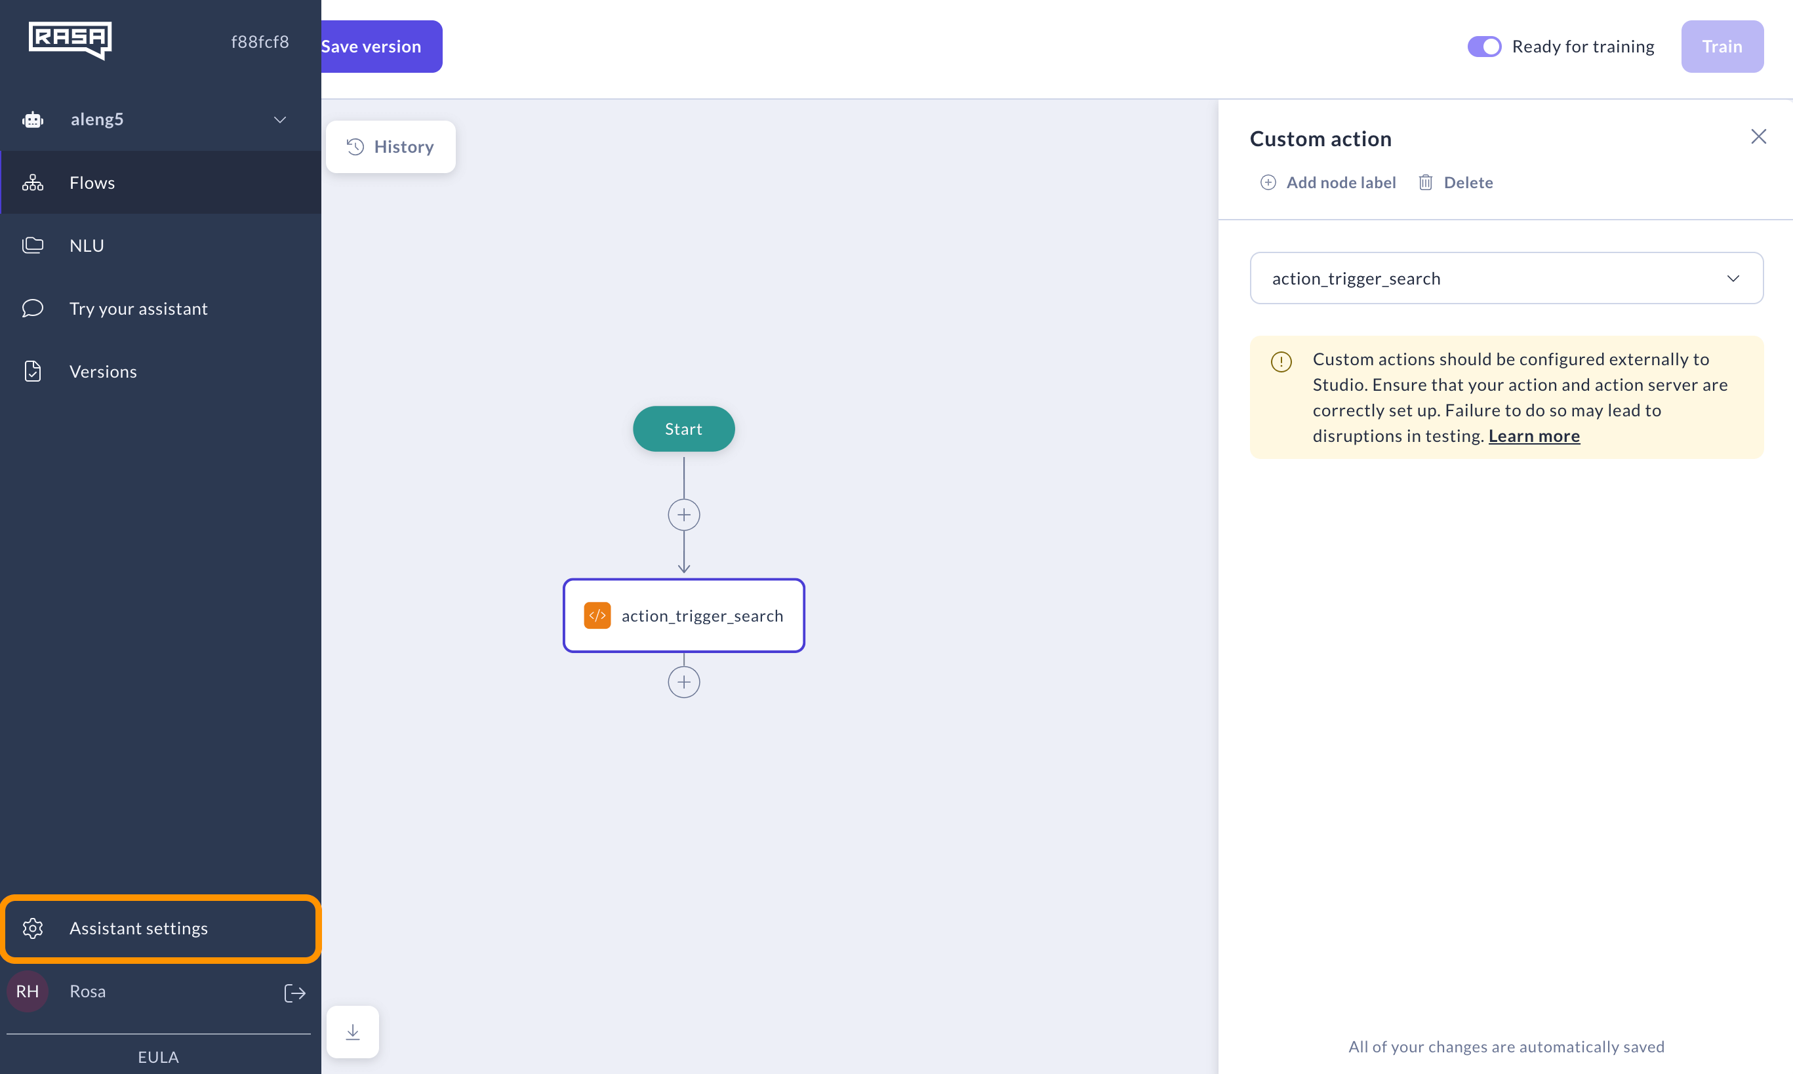Select Flows from the sidebar menu
1793x1074 pixels.
point(92,182)
